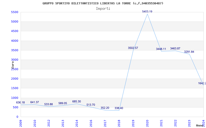This screenshot has height=128, width=206.
Task: Click the 589.05 data label
Action: 63,103
